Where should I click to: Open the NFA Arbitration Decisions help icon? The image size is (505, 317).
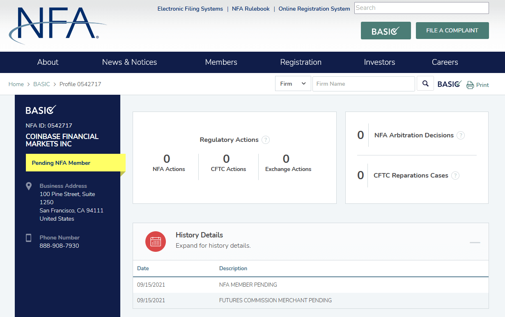[461, 135]
